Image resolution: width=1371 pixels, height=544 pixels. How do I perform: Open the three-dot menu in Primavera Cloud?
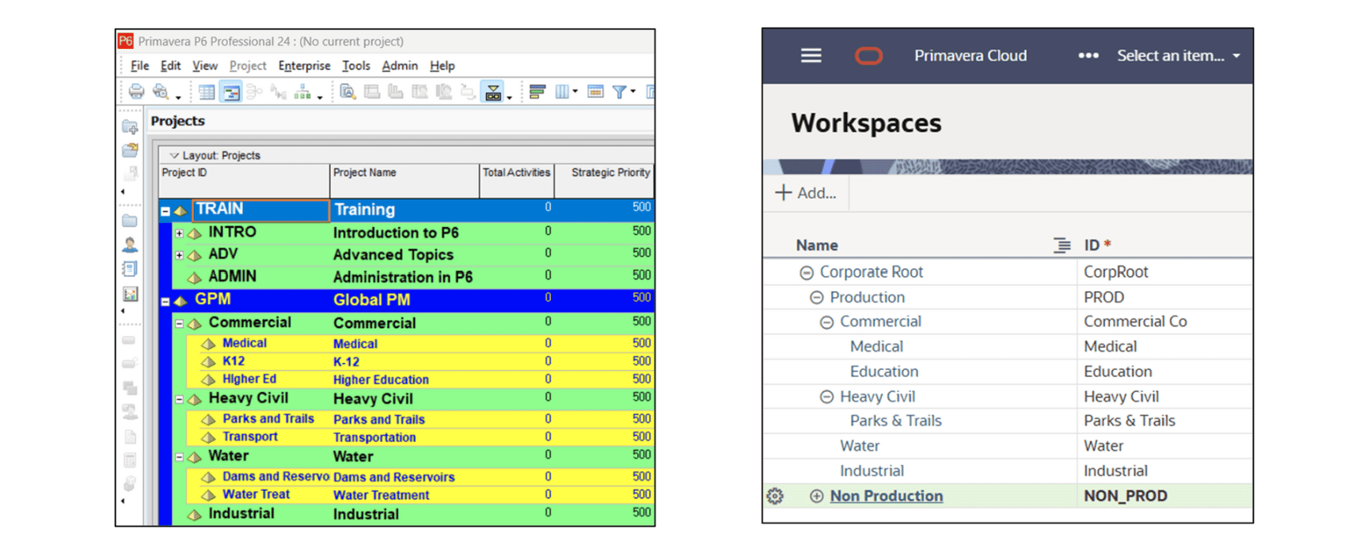1088,55
